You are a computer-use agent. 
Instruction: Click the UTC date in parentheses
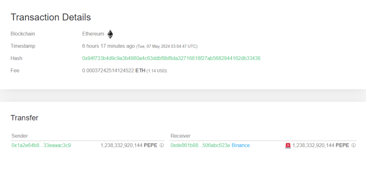pos(167,46)
